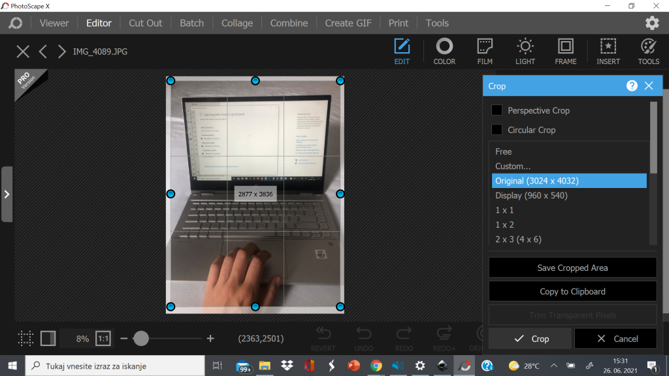Open the TOOLS palette icon
Viewport: 669px width, 376px height.
[649, 51]
